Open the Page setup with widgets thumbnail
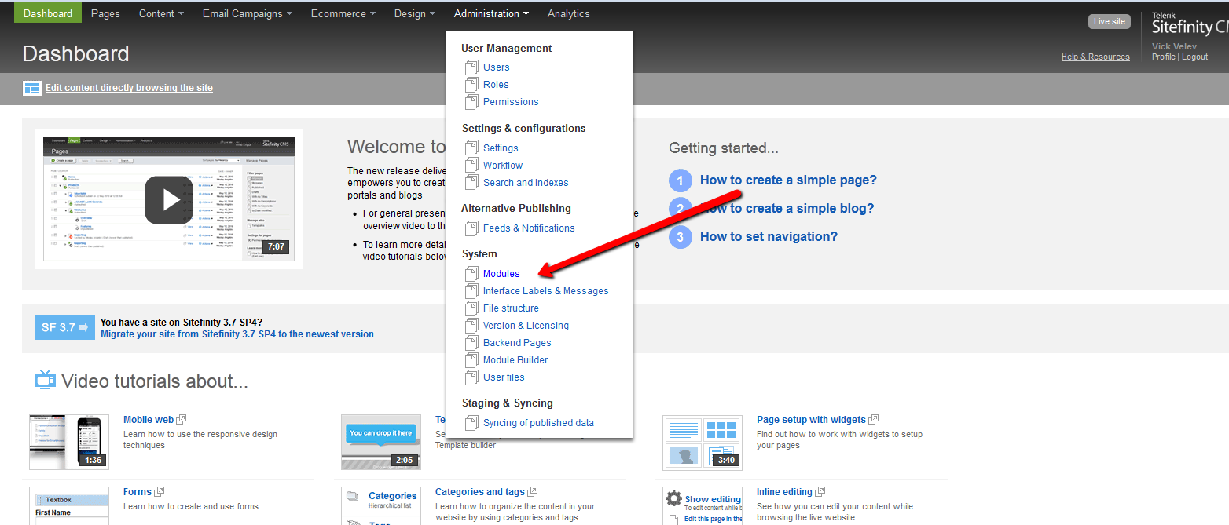Image resolution: width=1229 pixels, height=525 pixels. [x=703, y=442]
